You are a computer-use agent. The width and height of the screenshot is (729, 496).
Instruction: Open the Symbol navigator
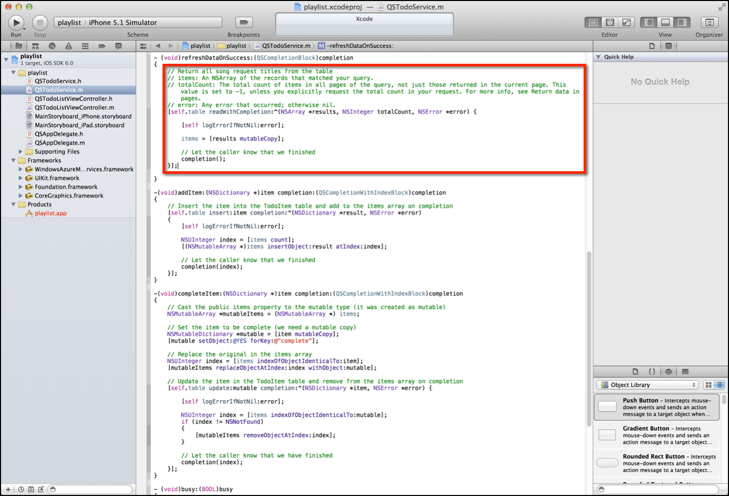coord(35,46)
